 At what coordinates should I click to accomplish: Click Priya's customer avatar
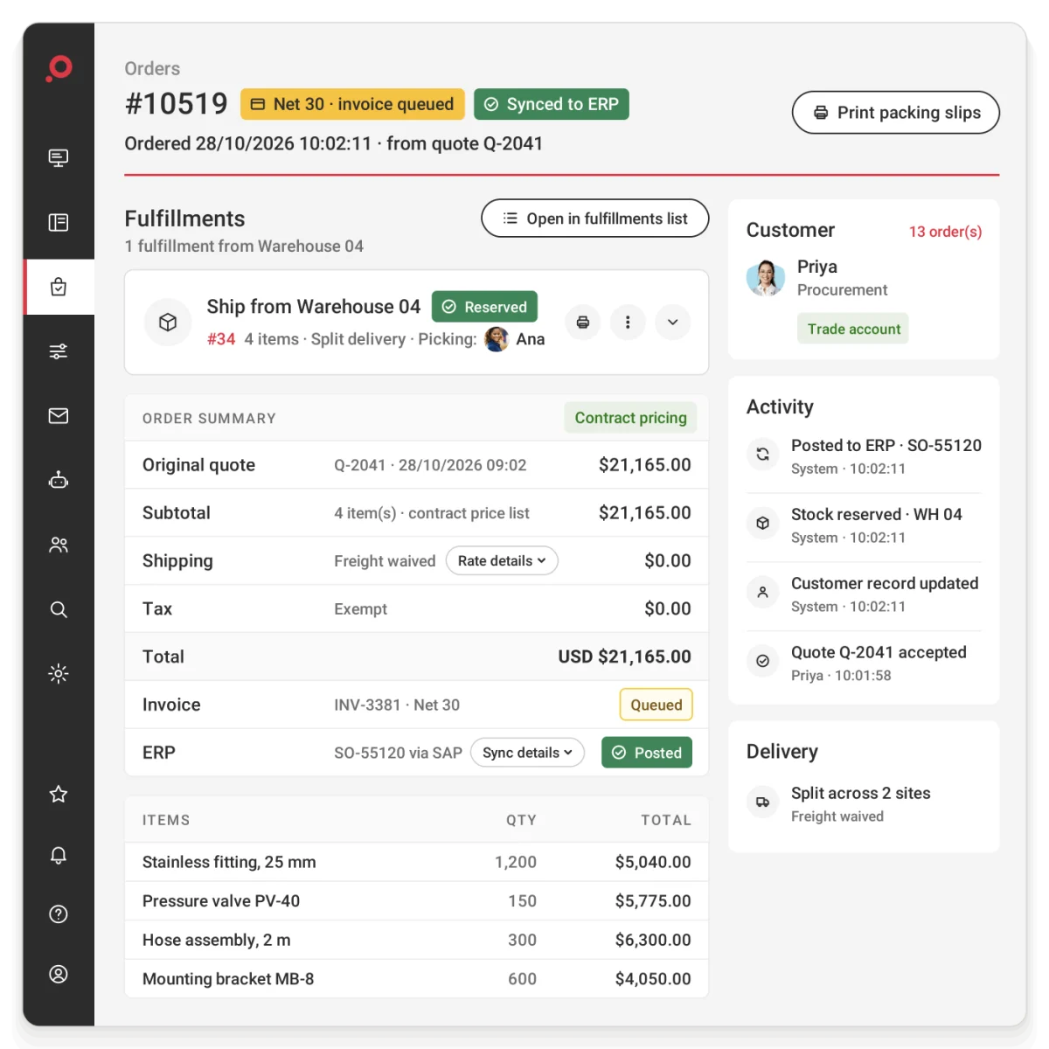766,278
